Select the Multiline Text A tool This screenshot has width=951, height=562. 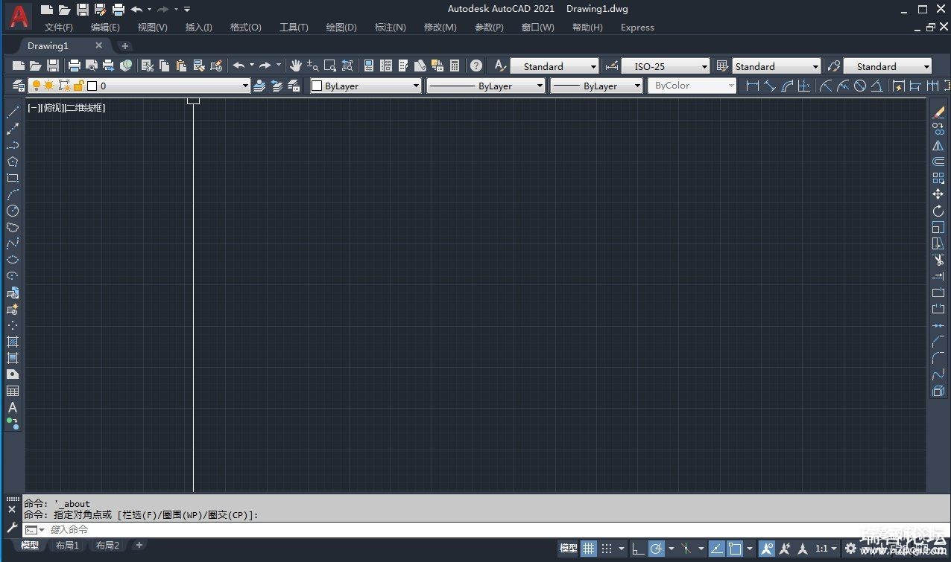pos(13,407)
